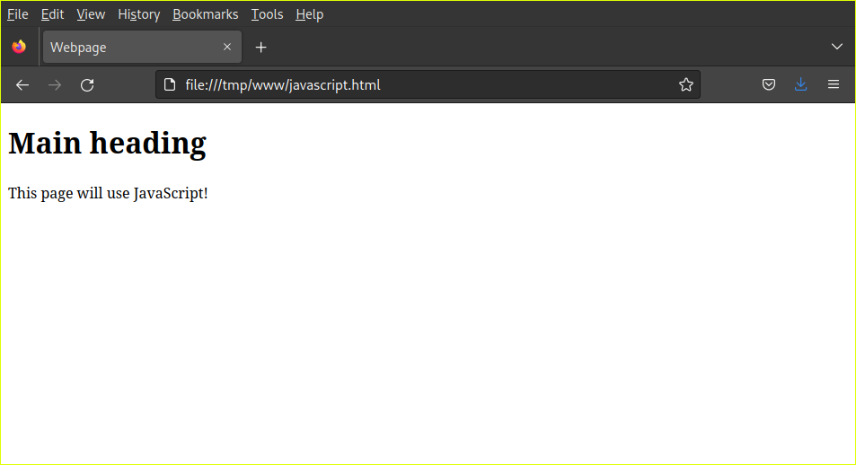Viewport: 856px width, 465px height.
Task: Click the forward navigation arrow
Action: [x=55, y=85]
